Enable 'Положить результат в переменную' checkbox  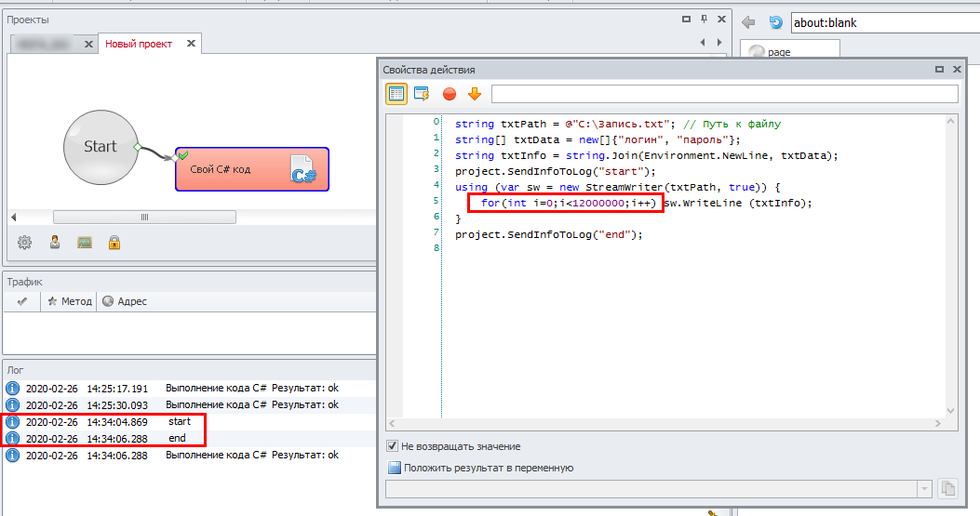pos(394,468)
